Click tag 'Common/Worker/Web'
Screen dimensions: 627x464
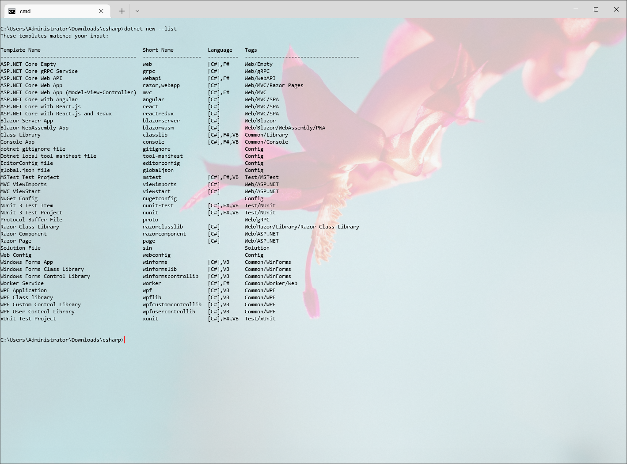(x=271, y=283)
